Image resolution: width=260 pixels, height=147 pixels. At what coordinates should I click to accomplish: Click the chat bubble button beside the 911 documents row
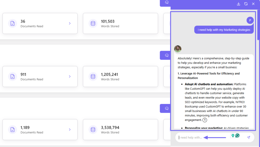[x=165, y=55]
